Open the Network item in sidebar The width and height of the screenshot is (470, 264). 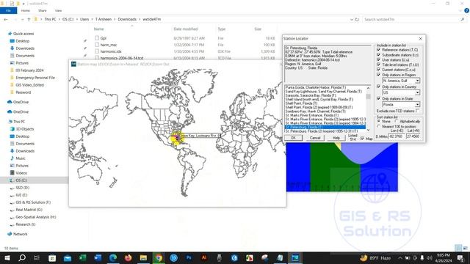click(20, 234)
